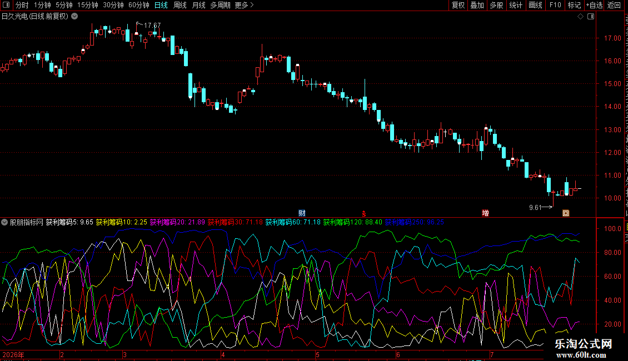
Task: Select the 获利筹码120 legend label
Action: pos(352,222)
